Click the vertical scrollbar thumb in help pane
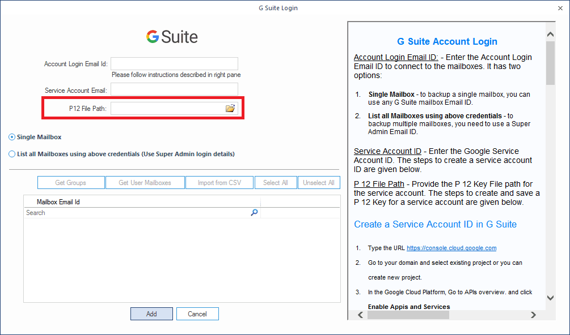 550,63
